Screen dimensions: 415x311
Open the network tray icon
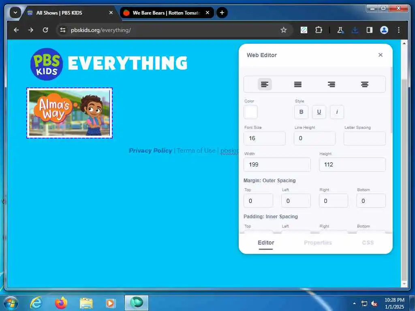click(364, 304)
